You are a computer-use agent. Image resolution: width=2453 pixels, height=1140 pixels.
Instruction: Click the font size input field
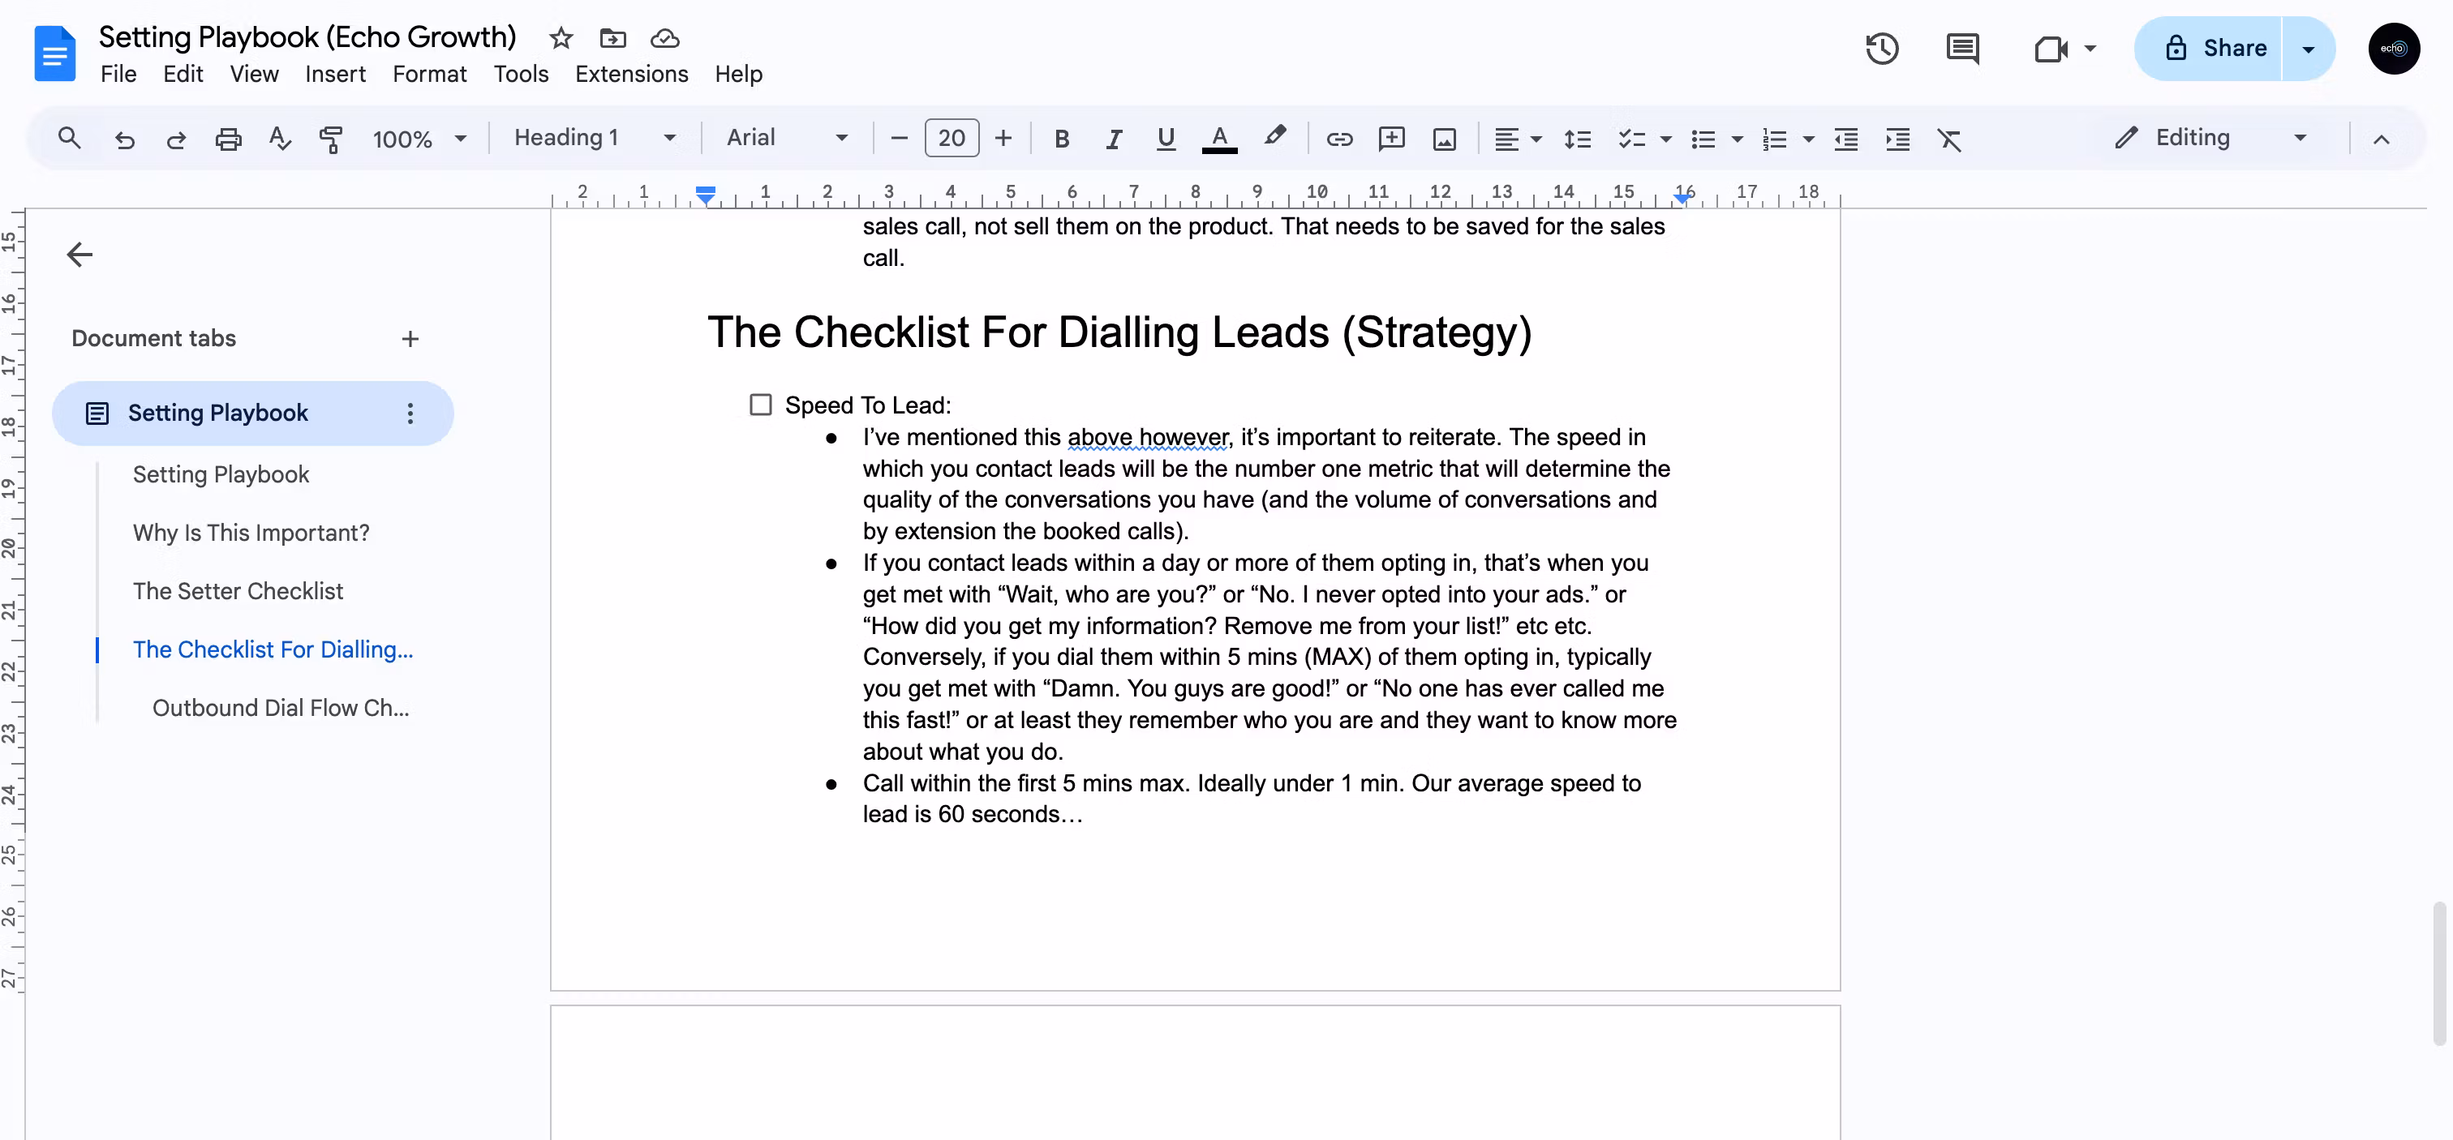click(x=951, y=139)
